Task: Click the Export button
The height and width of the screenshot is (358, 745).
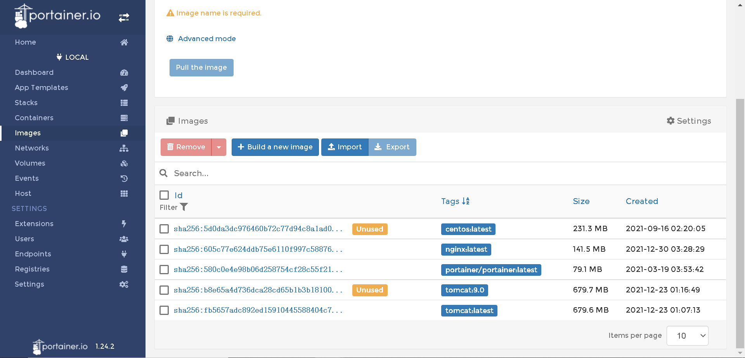Action: pos(392,147)
